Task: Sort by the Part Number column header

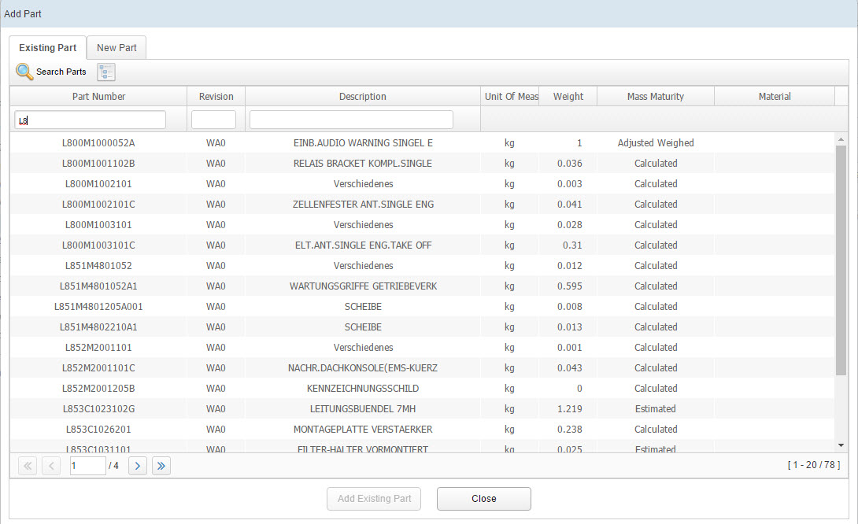Action: pos(98,97)
